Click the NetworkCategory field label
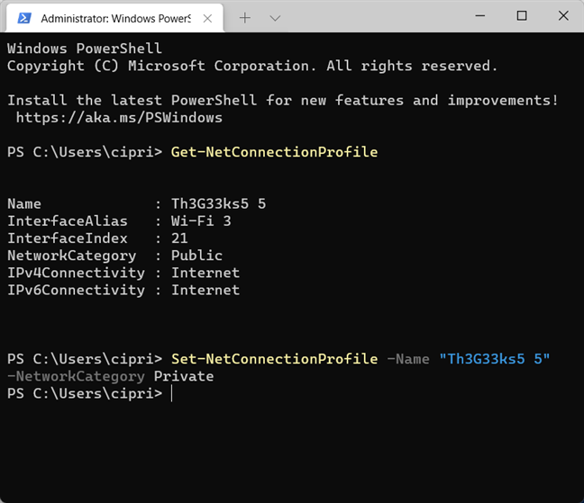The width and height of the screenshot is (584, 503). tap(72, 256)
